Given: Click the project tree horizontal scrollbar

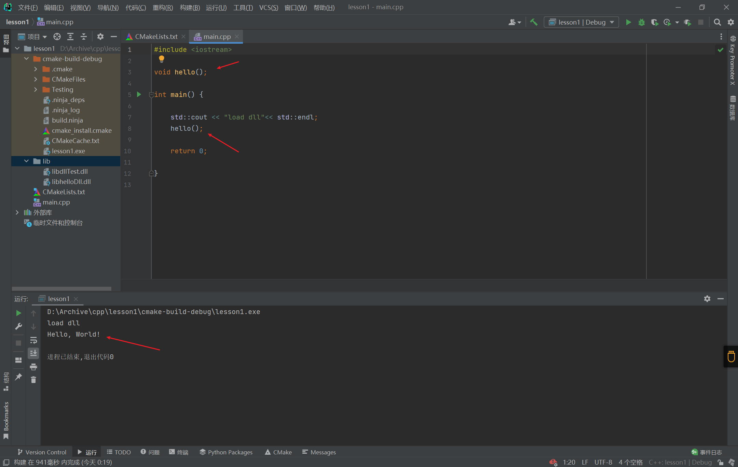Looking at the screenshot, I should (61, 288).
